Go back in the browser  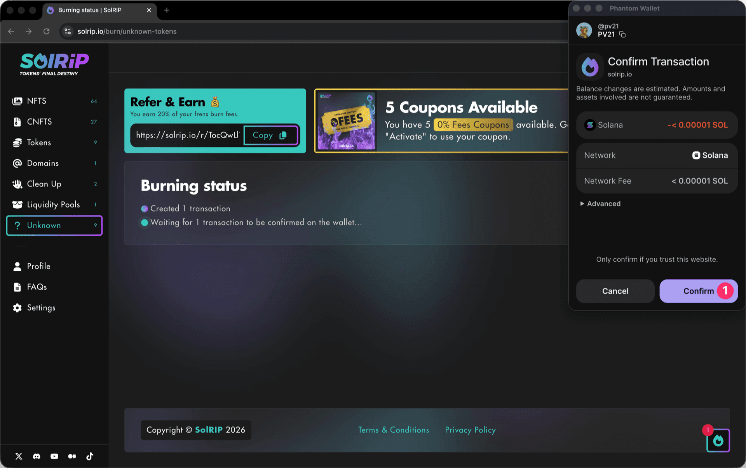click(11, 31)
